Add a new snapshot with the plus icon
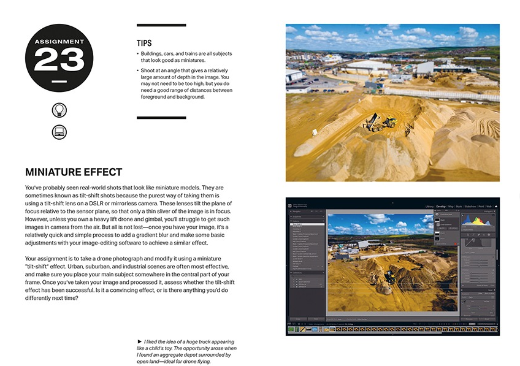 323,216
